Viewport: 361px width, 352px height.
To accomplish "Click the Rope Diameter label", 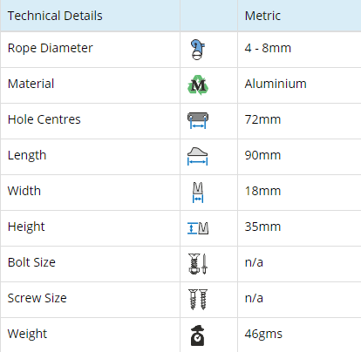I will (x=51, y=48).
